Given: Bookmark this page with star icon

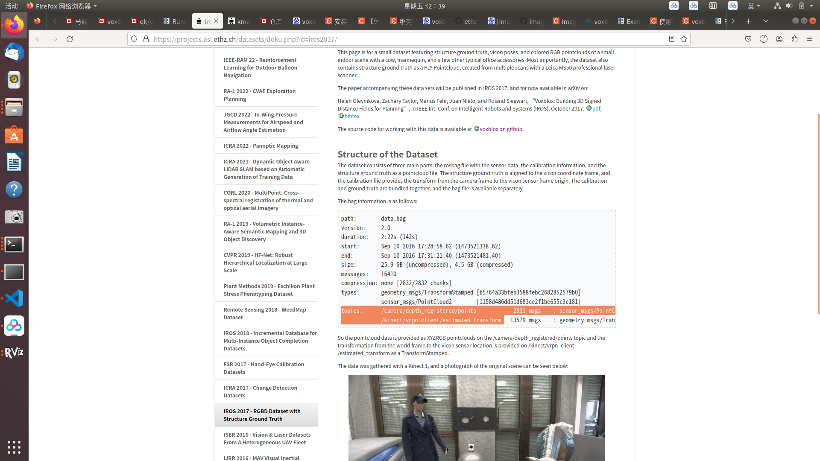Looking at the screenshot, I should click(684, 39).
